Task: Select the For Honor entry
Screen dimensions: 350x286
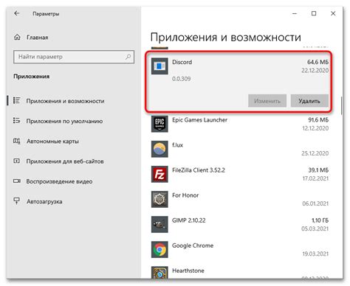Action: [185, 195]
